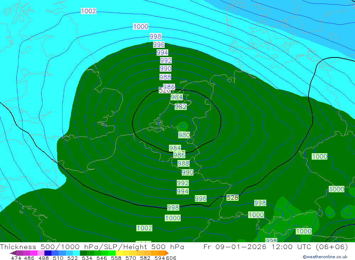Click the weatheronline.co.uk copyright link
Viewport: 355px width, 260px height.
click(x=325, y=257)
